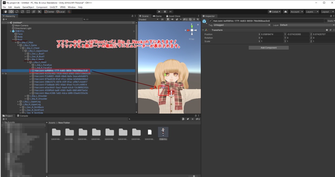Open the Hierarchy create plus dropdown
The width and height of the screenshot is (335, 177).
[4, 19]
